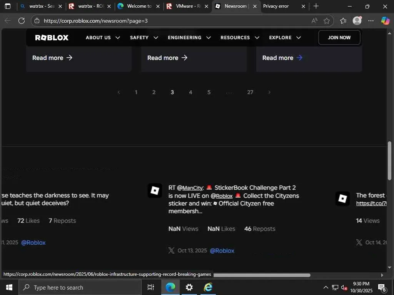Click the network status tray icon
Image resolution: width=394 pixels, height=295 pixels.
click(x=335, y=287)
